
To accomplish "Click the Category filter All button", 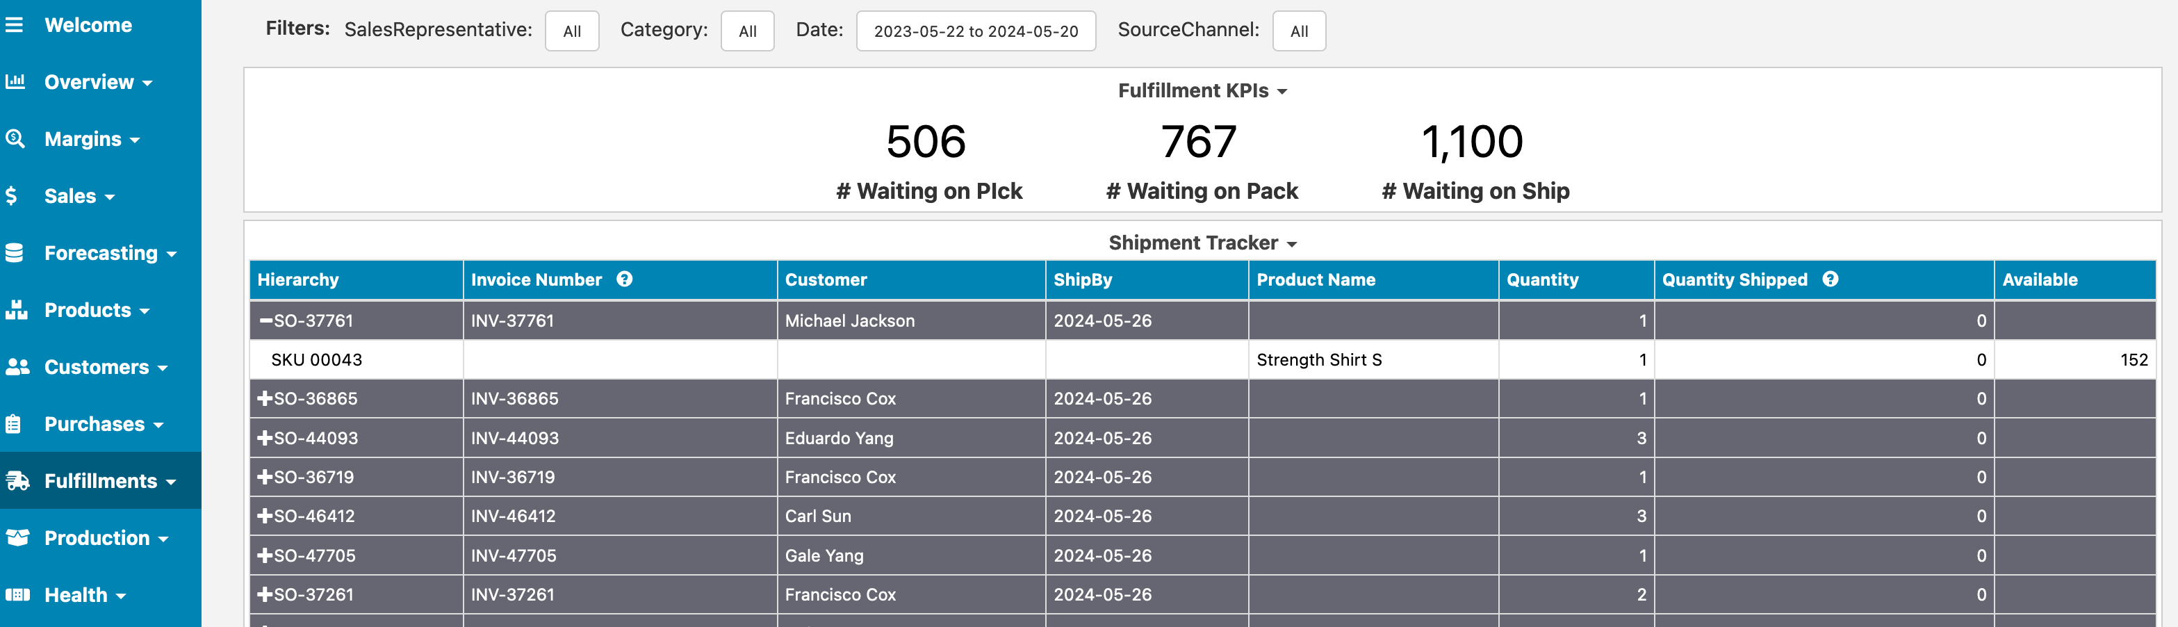I will pyautogui.click(x=746, y=31).
